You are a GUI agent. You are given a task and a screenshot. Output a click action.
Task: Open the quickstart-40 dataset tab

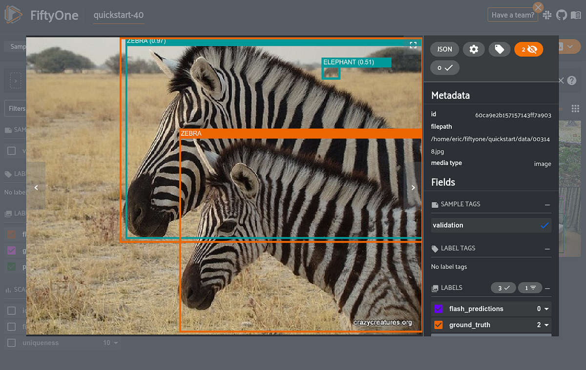119,15
